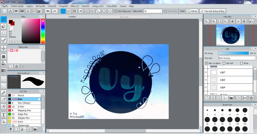Select the Magic Wand tool

[4, 92]
